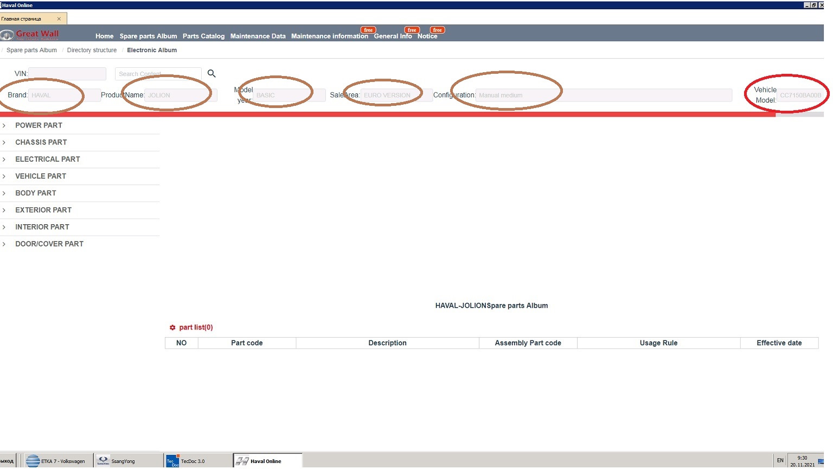Click the Sale Area field EURO VERSION
833x469 pixels.
(x=396, y=95)
